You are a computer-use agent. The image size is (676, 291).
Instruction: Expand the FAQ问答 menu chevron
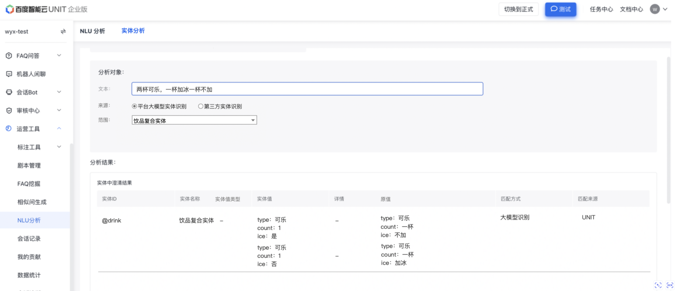[x=59, y=55]
